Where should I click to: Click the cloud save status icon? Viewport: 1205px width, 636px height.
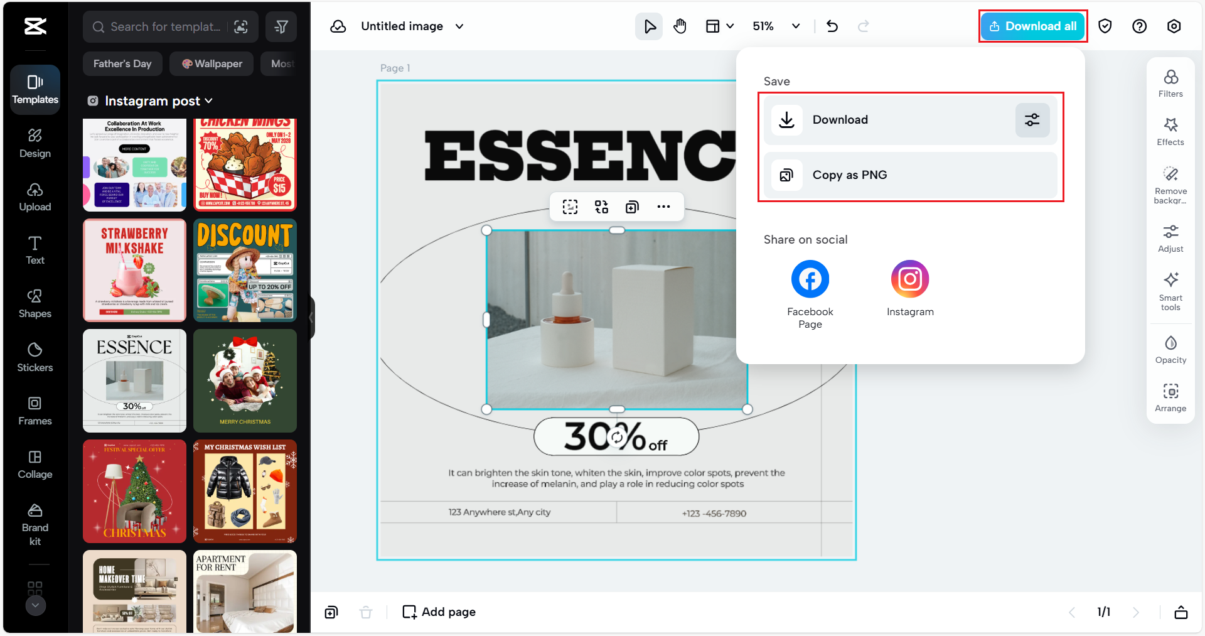click(338, 26)
